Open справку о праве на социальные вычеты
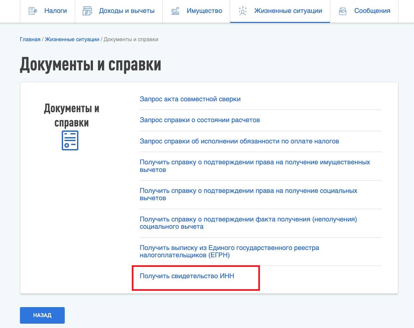 point(248,194)
